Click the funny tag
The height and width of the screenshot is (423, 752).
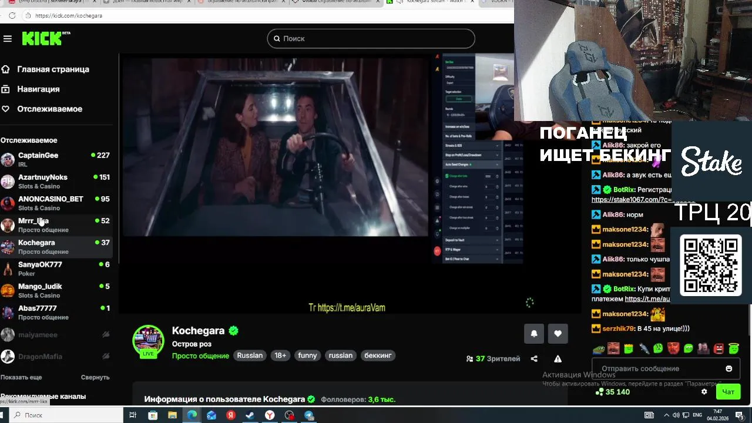click(x=307, y=355)
